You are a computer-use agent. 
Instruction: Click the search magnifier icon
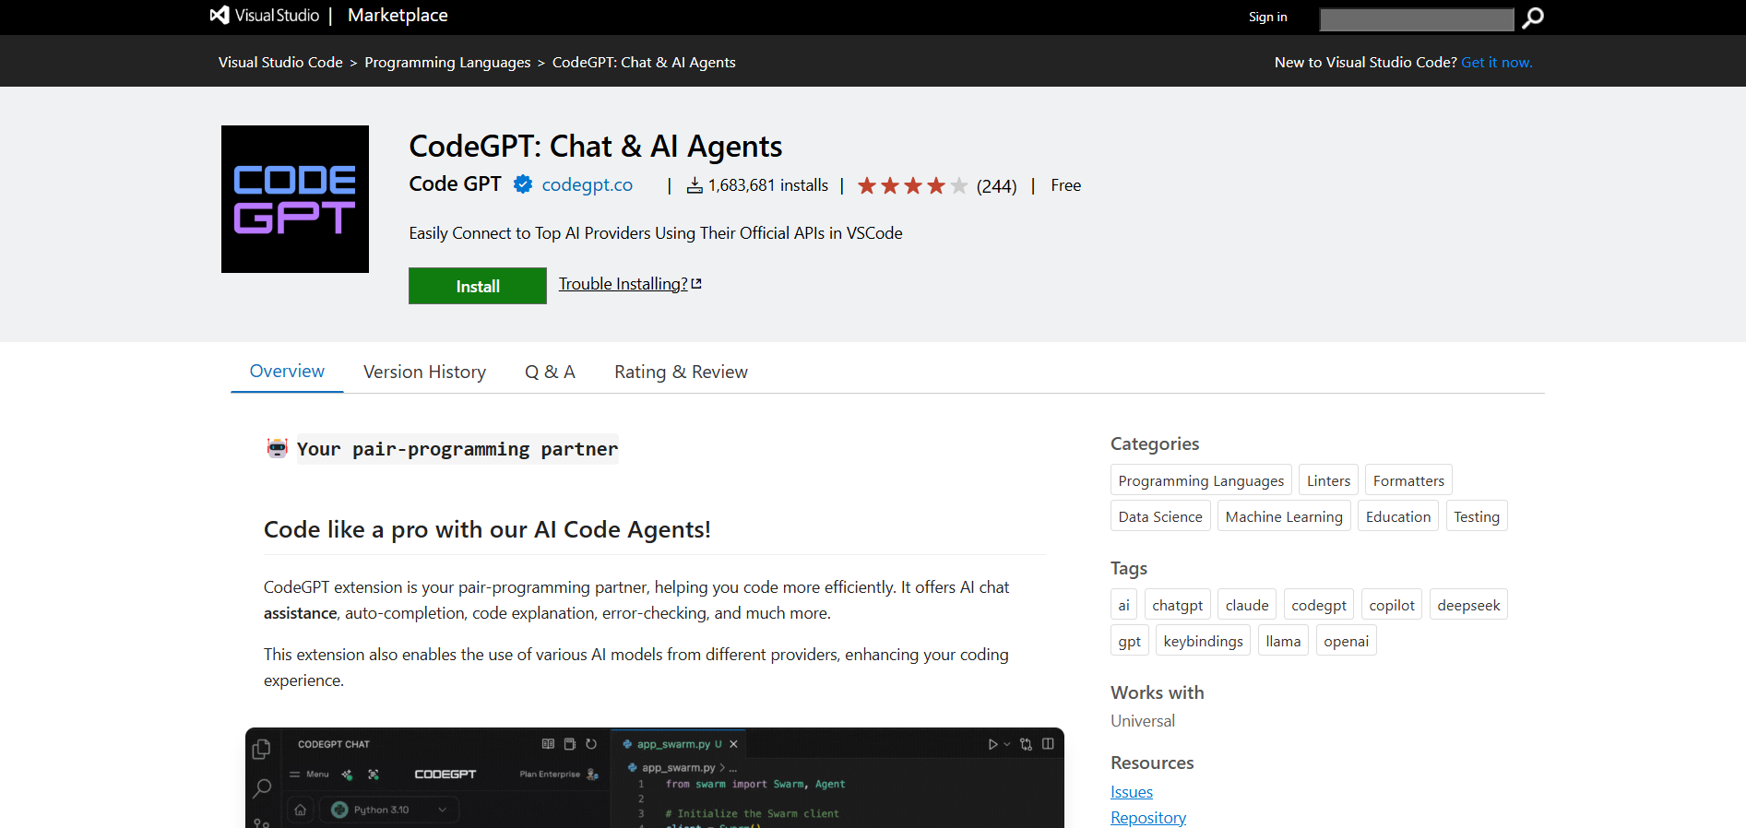pos(1532,18)
